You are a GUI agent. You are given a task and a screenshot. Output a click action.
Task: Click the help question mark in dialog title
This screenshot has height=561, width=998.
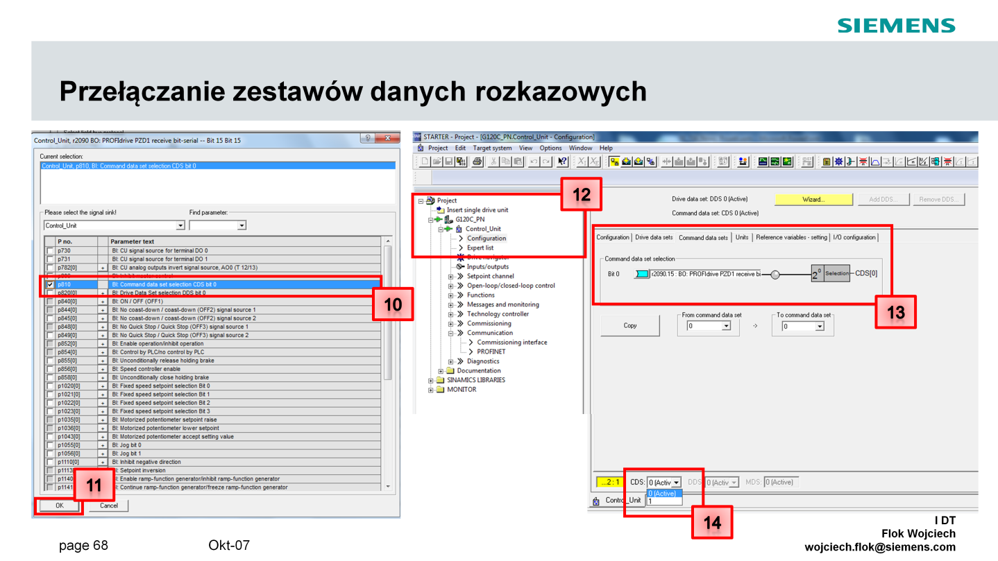(x=369, y=139)
